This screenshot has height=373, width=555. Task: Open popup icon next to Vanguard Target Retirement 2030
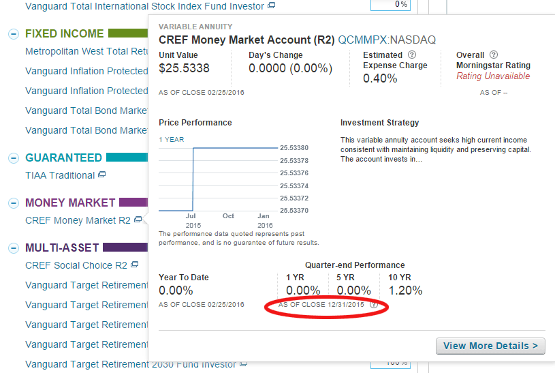coord(243,363)
